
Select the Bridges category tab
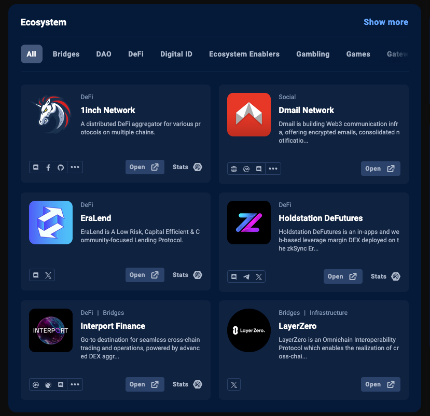tap(66, 54)
